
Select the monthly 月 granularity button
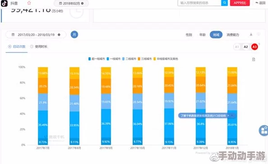click(74, 35)
